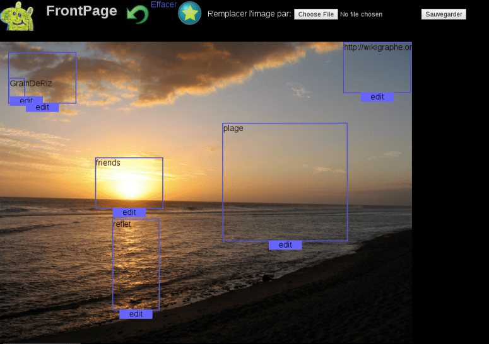Click the green undo arrow icon
The width and height of the screenshot is (489, 344).
pyautogui.click(x=138, y=14)
